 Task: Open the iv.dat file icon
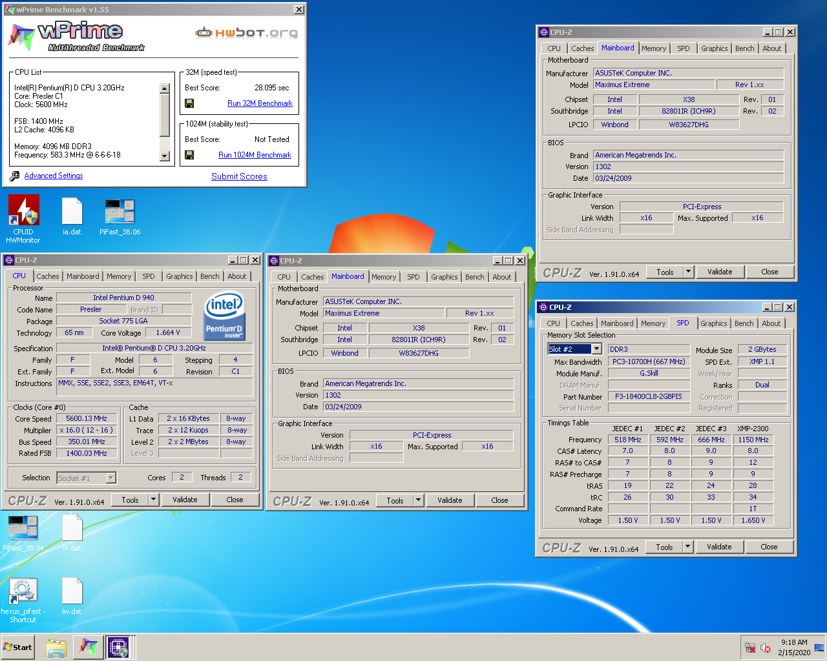72,528
